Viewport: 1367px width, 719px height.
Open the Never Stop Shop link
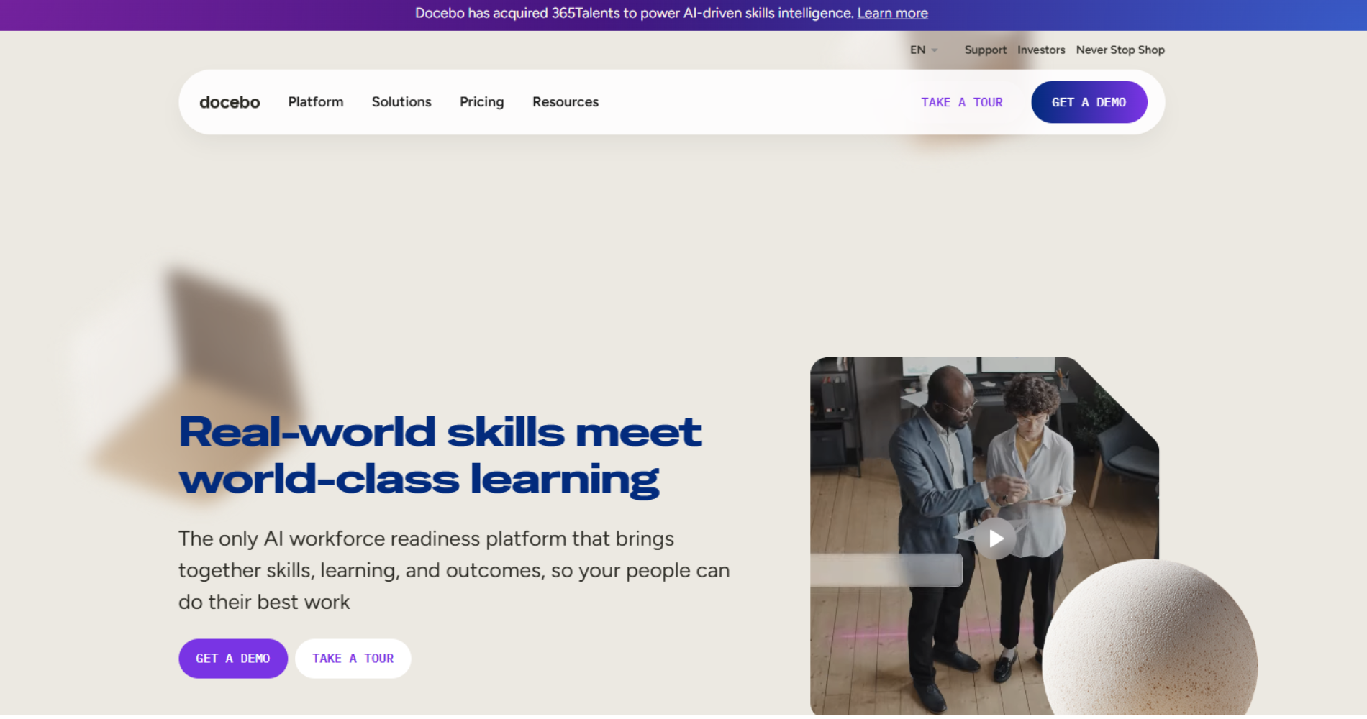pyautogui.click(x=1120, y=50)
